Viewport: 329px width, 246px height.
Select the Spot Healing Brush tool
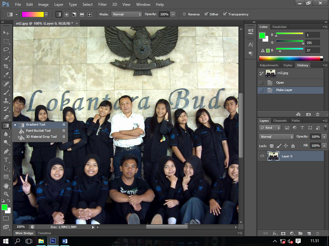tap(6, 84)
